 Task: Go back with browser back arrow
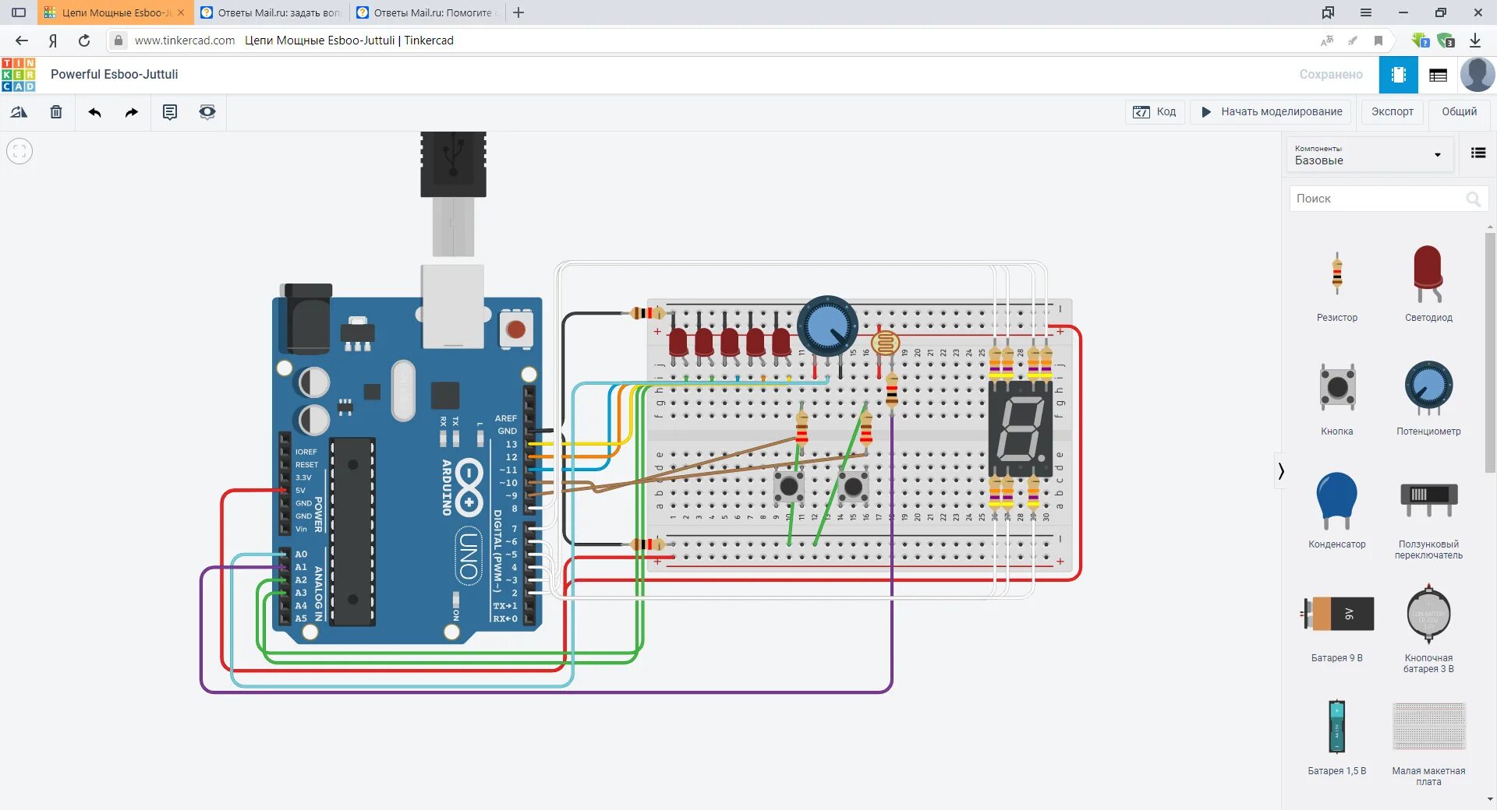[x=22, y=40]
